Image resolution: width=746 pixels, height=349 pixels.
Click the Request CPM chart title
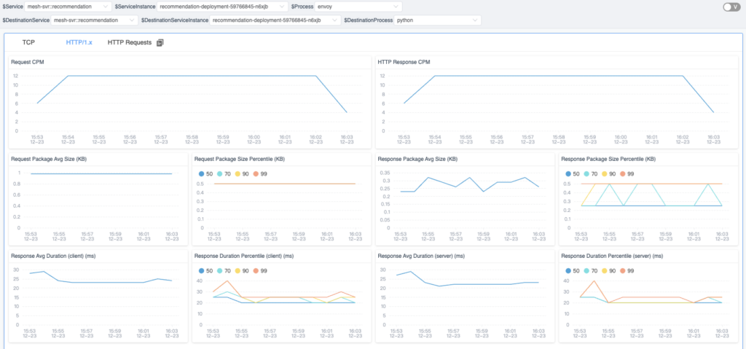[x=28, y=63]
